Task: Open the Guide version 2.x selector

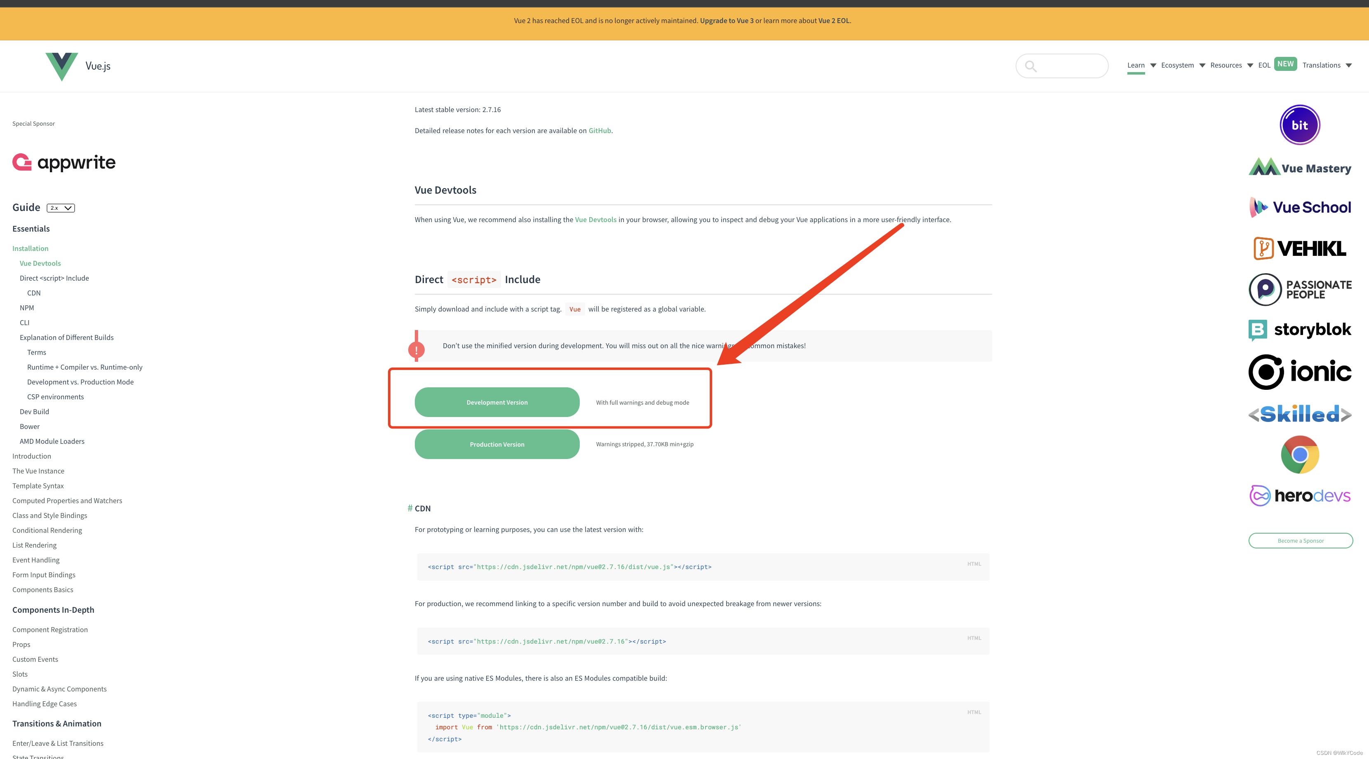Action: [61, 208]
